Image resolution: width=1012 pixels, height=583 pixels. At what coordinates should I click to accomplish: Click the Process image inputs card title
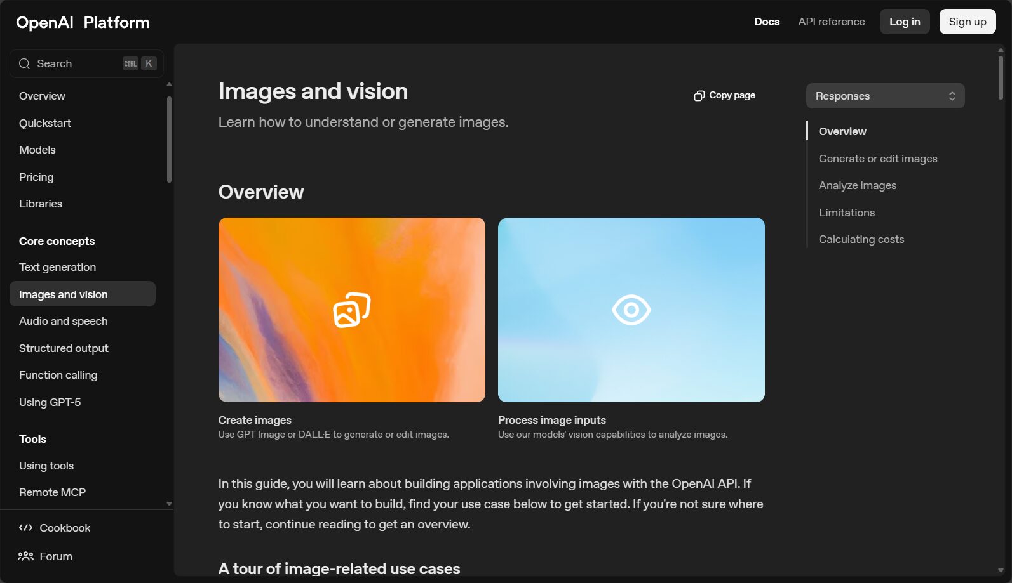[x=552, y=420]
